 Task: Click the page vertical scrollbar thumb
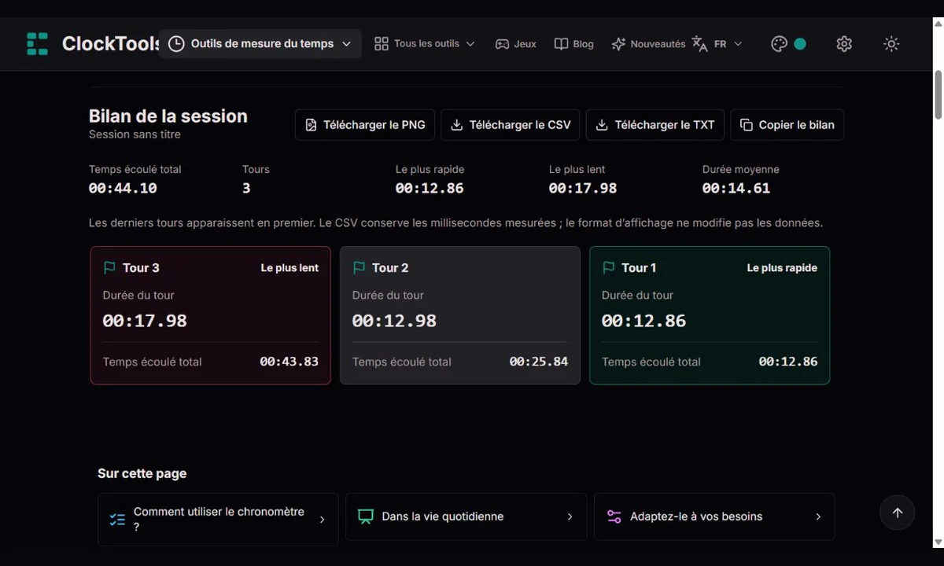938,95
